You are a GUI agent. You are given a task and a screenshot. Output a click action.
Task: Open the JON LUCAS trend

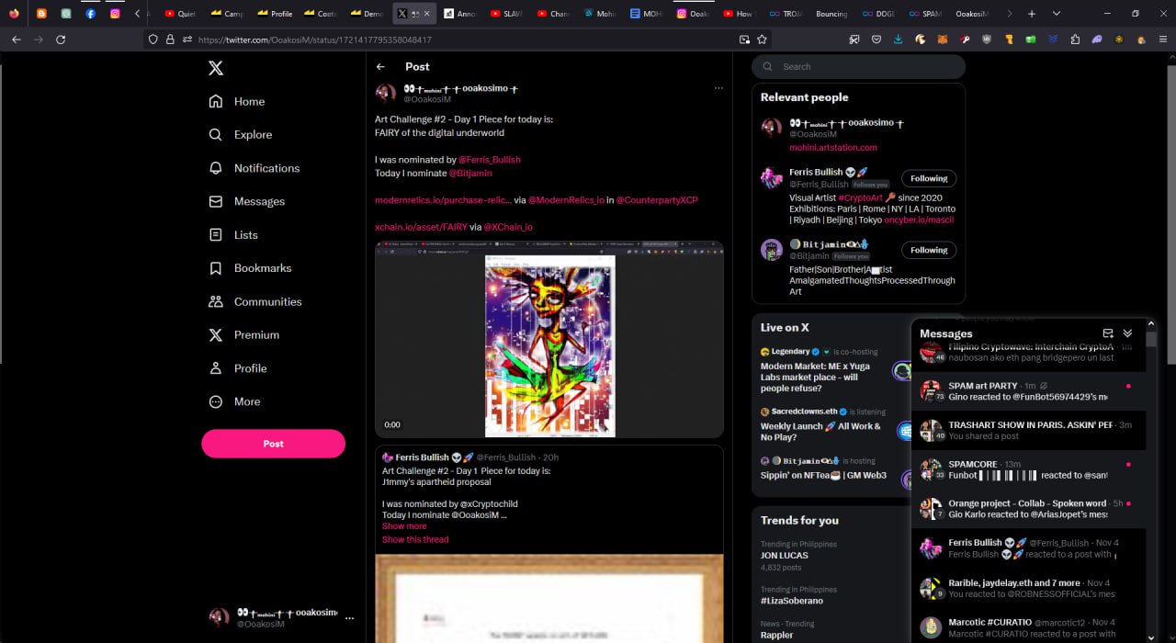785,556
